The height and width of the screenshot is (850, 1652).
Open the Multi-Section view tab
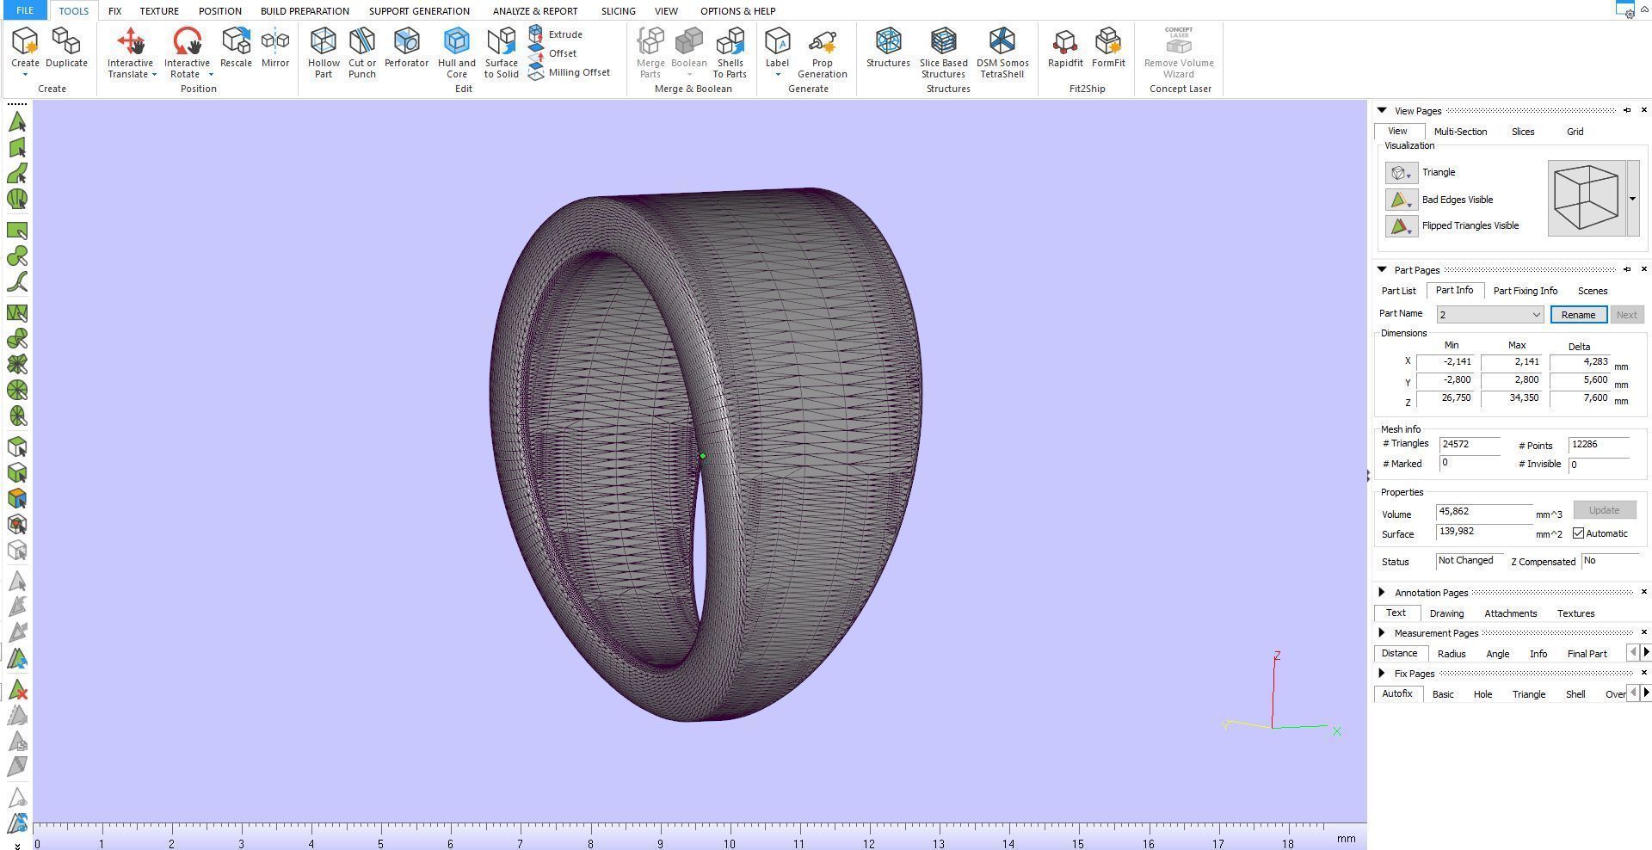pyautogui.click(x=1460, y=132)
